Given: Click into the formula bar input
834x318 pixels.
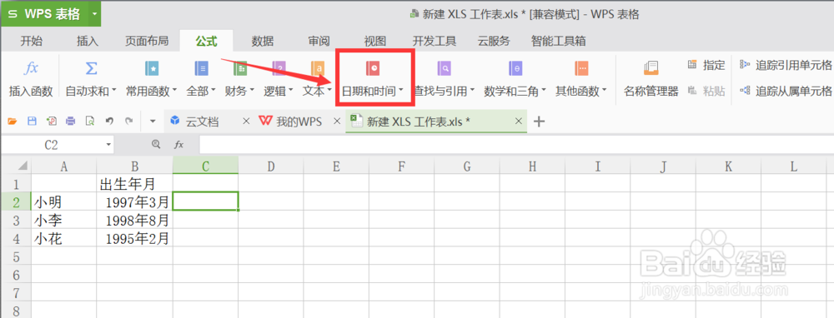Looking at the screenshot, I should (x=516, y=144).
